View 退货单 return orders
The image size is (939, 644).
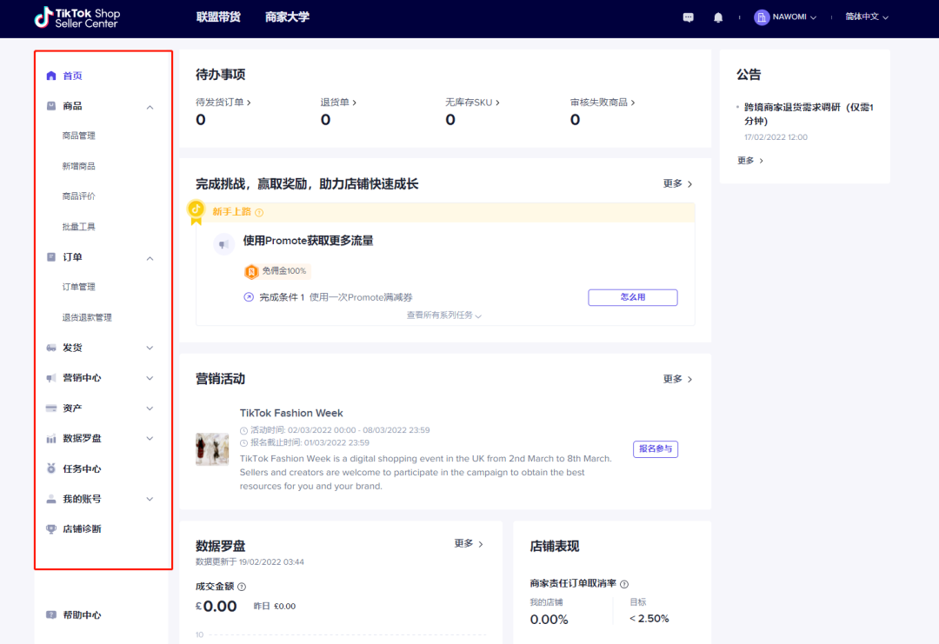[x=338, y=103]
